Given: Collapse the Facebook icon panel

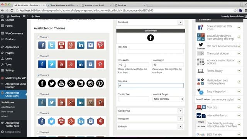Looking at the screenshot, I should 180,22.
